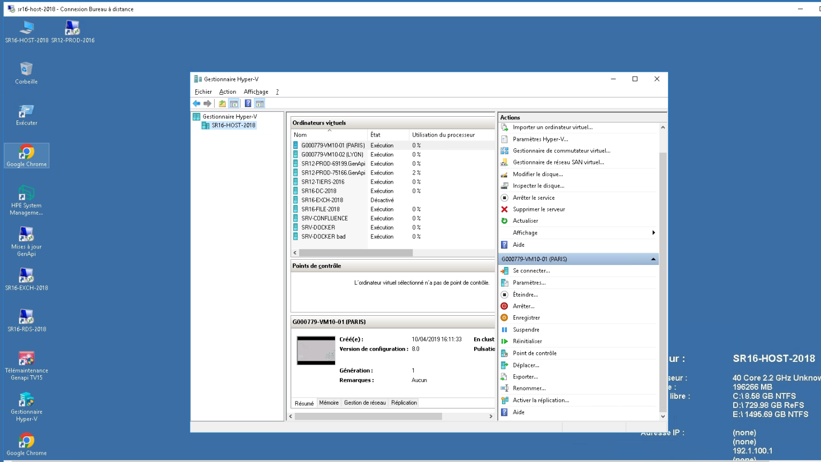Collapse the G000779-VM10-01 (PARIS) actions section
Screen dimensions: 821x462
[653, 259]
